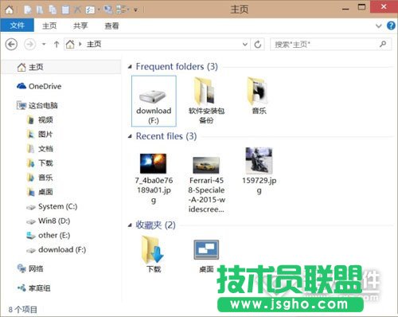Click the magnifier search icon
This screenshot has height=317, width=398.
click(x=383, y=44)
